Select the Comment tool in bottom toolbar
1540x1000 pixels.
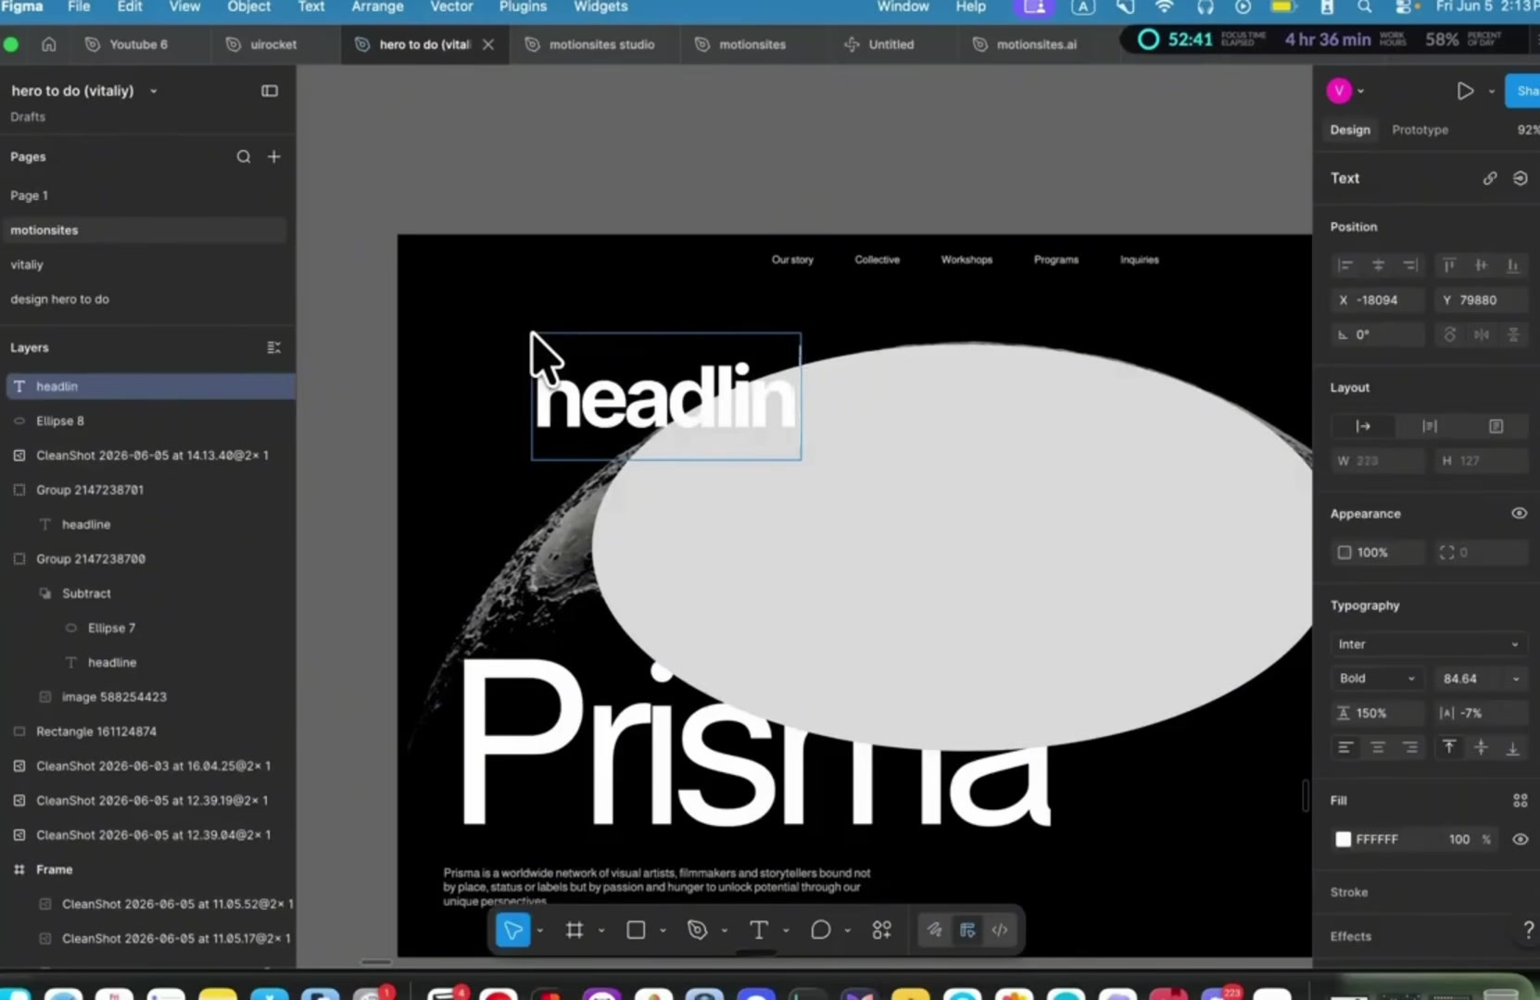pyautogui.click(x=820, y=930)
